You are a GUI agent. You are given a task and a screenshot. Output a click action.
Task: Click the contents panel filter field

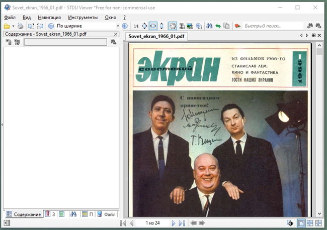click(65, 42)
